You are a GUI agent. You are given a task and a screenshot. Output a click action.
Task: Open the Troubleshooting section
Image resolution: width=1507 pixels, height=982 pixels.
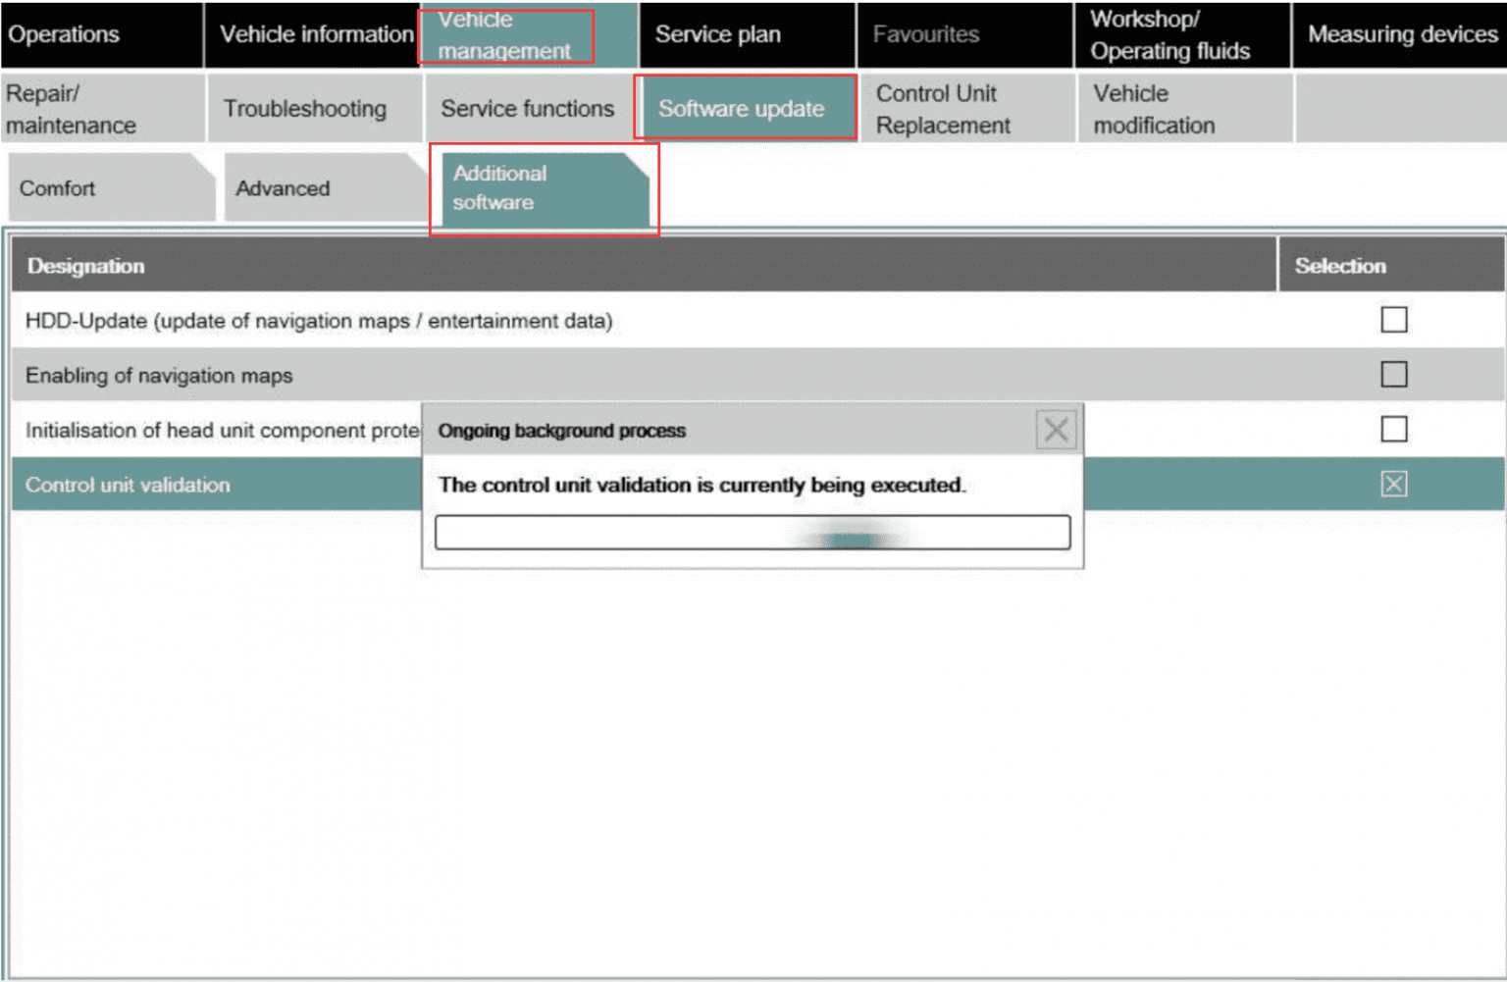click(305, 108)
